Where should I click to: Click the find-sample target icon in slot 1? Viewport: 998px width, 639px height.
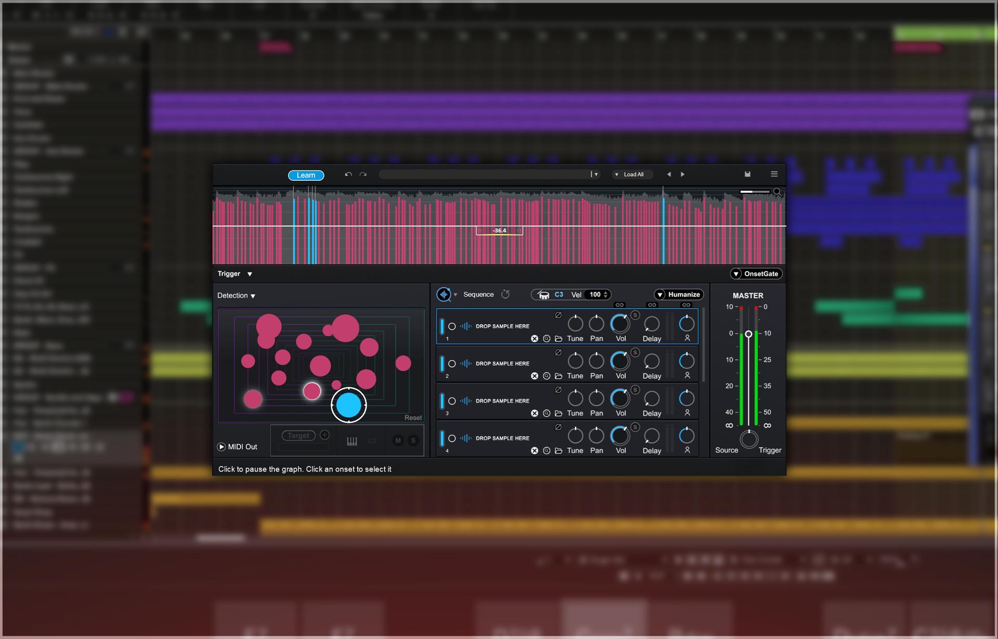pyautogui.click(x=546, y=339)
